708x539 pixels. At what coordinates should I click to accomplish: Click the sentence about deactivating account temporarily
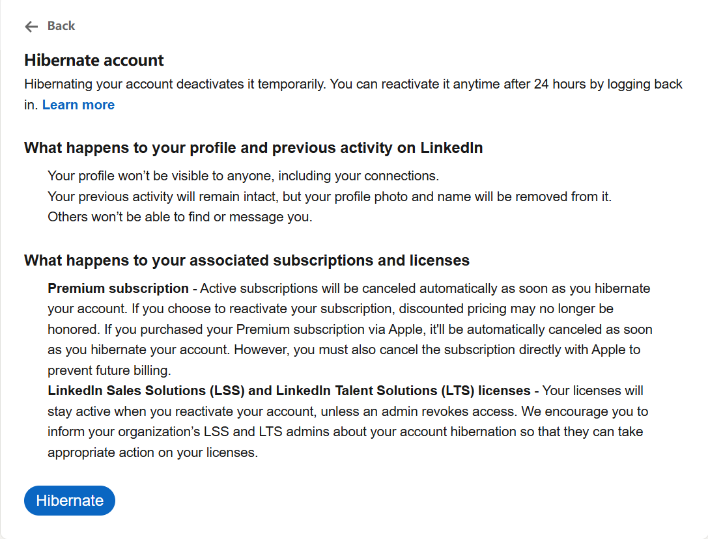[x=176, y=84]
